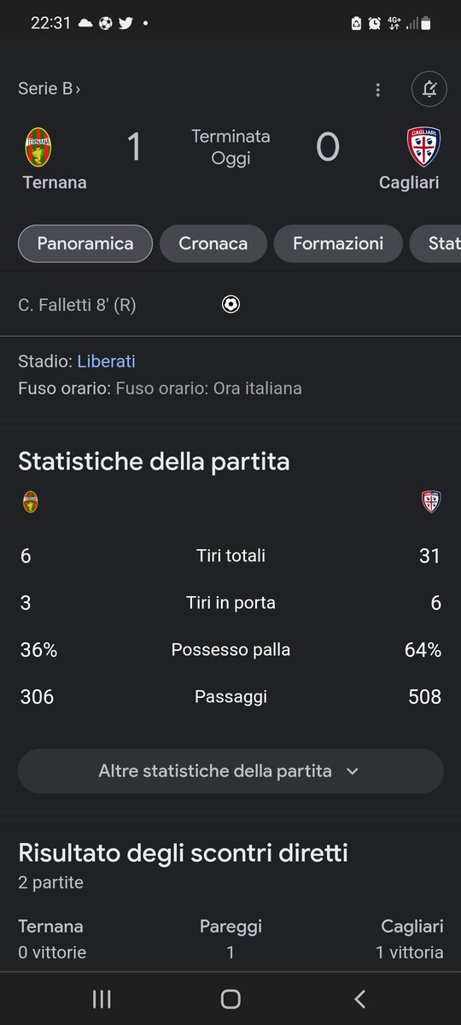Tap the goal ball icon for Falletti
This screenshot has height=1025, width=461.
click(230, 304)
